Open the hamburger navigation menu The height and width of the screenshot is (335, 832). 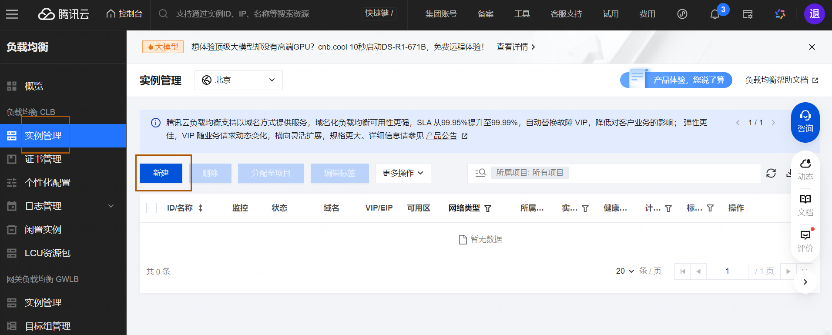click(12, 14)
